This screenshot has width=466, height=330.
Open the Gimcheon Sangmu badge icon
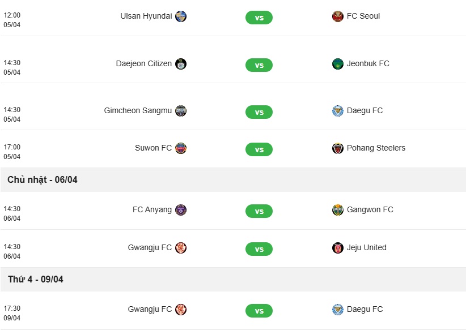point(181,111)
